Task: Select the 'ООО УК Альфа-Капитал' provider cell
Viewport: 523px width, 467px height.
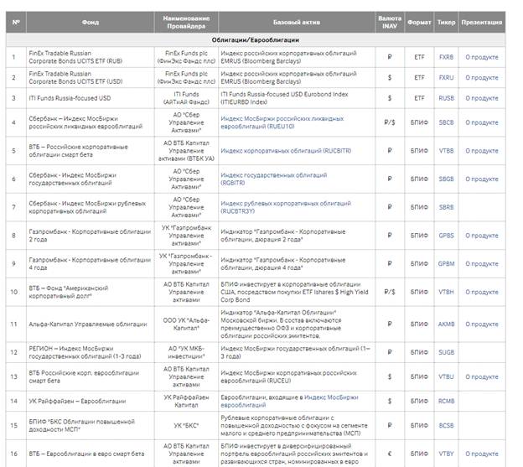Action: pyautogui.click(x=186, y=324)
